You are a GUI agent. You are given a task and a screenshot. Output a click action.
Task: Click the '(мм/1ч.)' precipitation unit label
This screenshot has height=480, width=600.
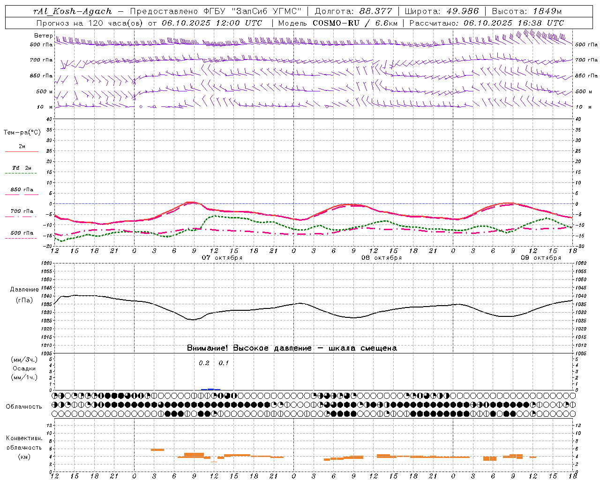(24, 377)
